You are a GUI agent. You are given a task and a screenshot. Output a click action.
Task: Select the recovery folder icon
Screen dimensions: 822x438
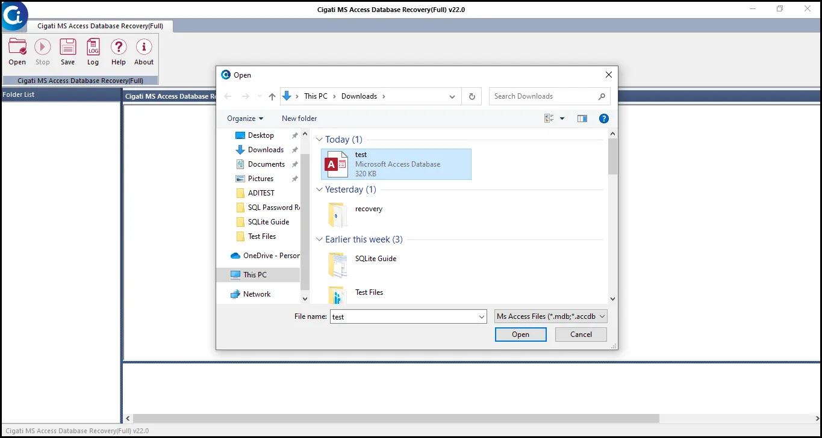tap(337, 214)
